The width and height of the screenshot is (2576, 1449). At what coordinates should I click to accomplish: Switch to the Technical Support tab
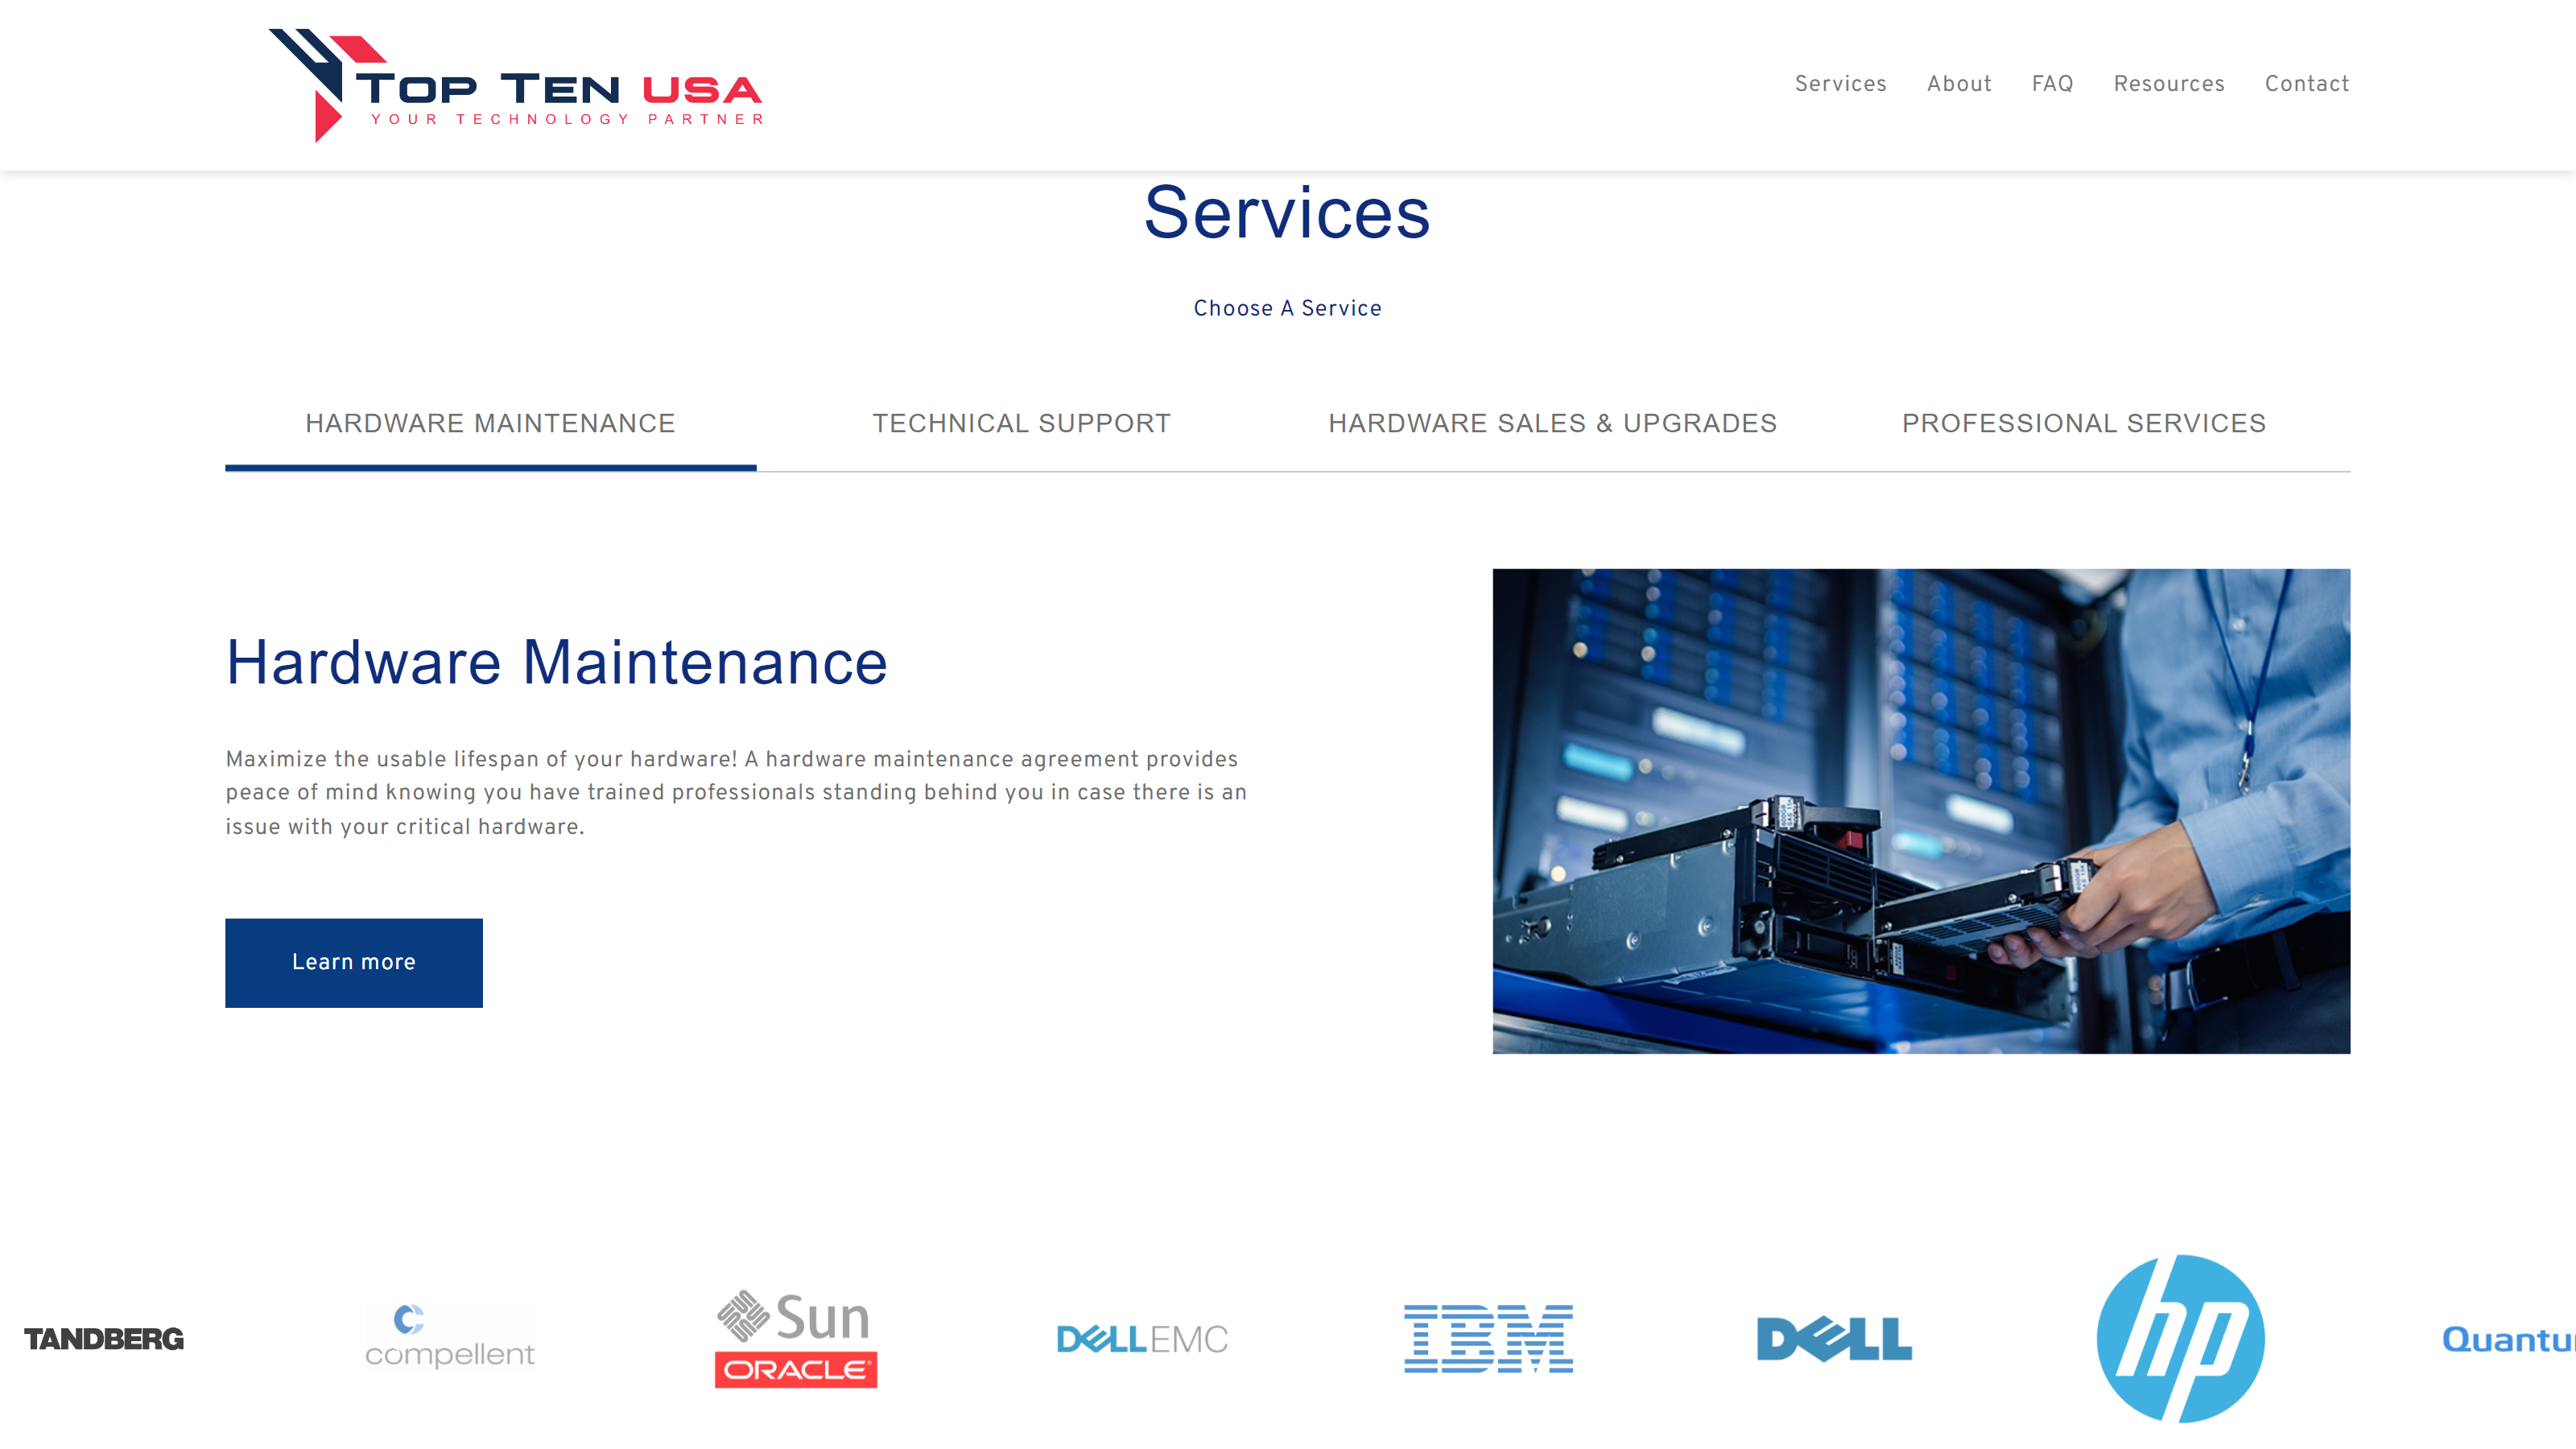(x=1021, y=424)
